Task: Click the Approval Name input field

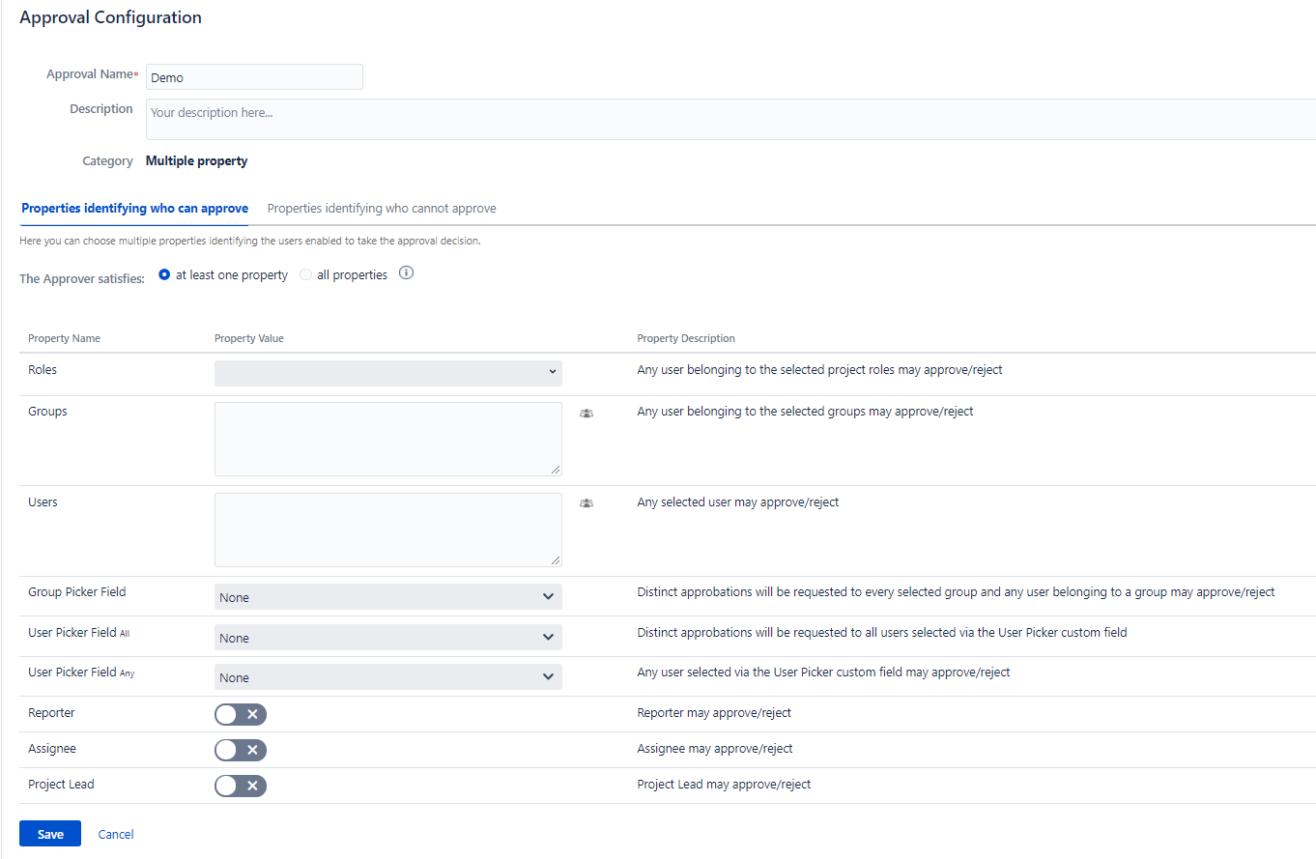Action: 254,77
